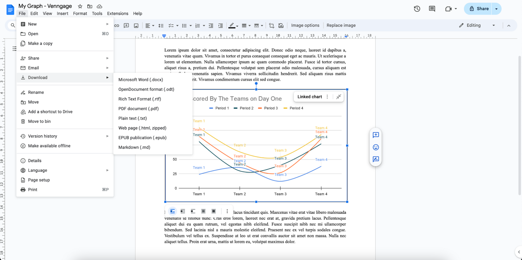Click the move-to-folder icon beside title

90,6
